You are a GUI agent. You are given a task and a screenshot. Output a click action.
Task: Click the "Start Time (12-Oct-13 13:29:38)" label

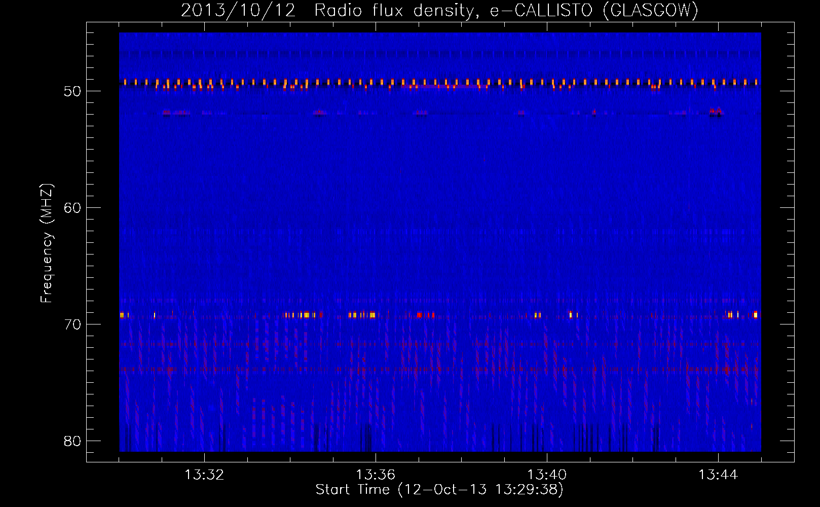click(x=439, y=490)
